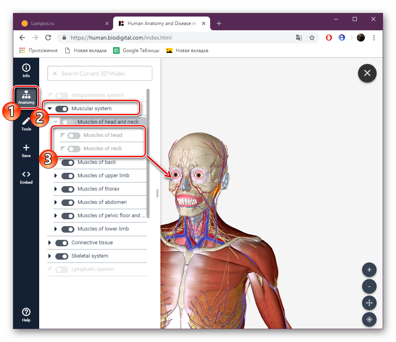The image size is (396, 342).
Task: Toggle visibility of Muscular system
Action: 61,109
